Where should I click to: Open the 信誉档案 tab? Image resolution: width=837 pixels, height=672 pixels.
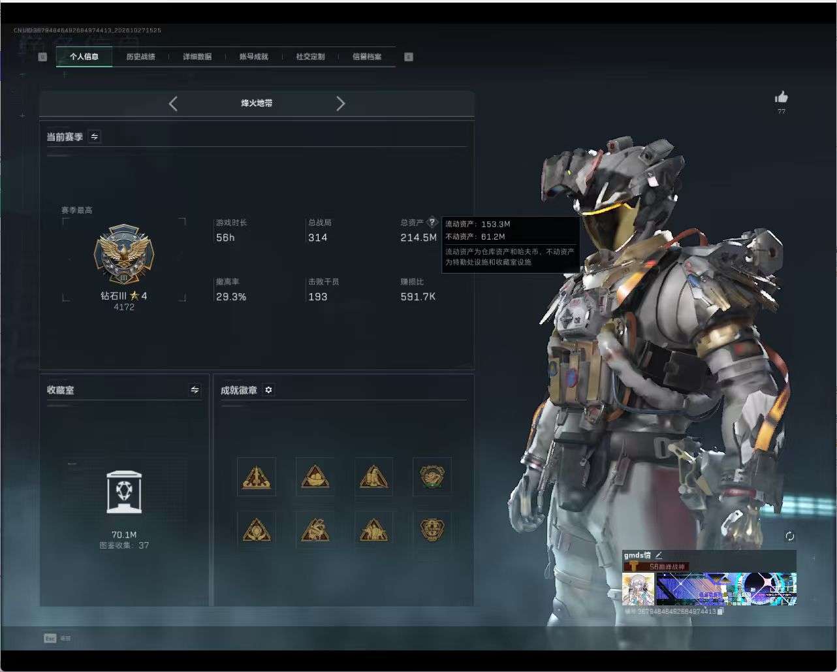(x=367, y=57)
